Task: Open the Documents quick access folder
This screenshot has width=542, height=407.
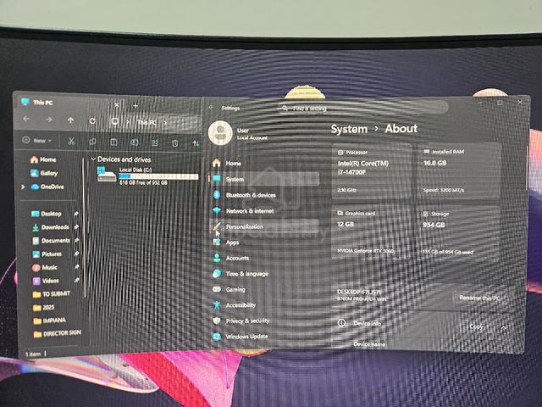Action: [x=51, y=241]
